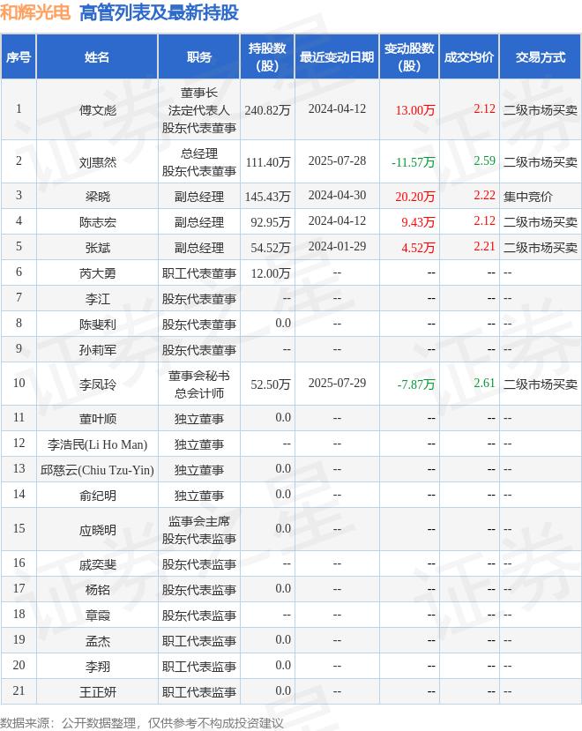582x731 pixels.
Task: Select the 变动股数(股) column header
Action: [409, 57]
